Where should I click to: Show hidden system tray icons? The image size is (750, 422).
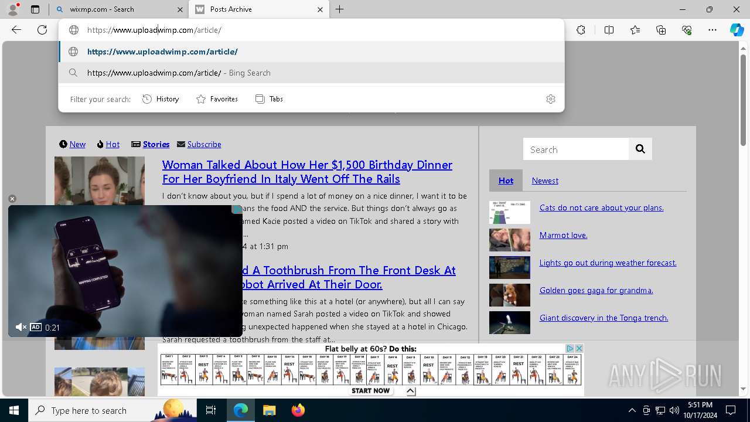632,410
